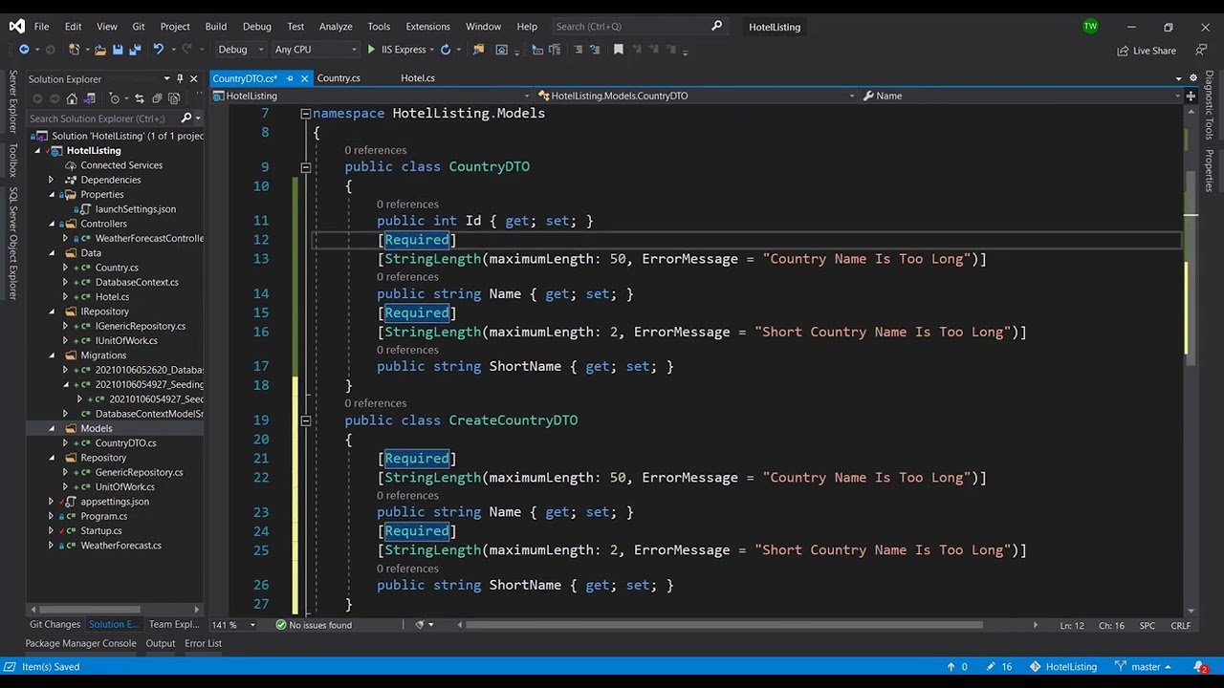Click the magnifier icon in the title search box
Screen dimensions: 1224x688
[717, 26]
